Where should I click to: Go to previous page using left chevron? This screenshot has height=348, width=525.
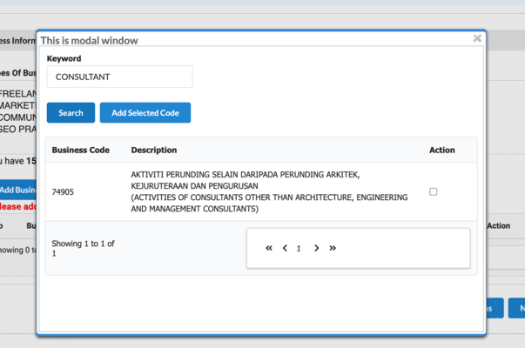(x=285, y=248)
